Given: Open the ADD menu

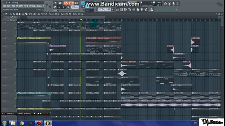Looking at the screenshot, I should coord(13,6).
